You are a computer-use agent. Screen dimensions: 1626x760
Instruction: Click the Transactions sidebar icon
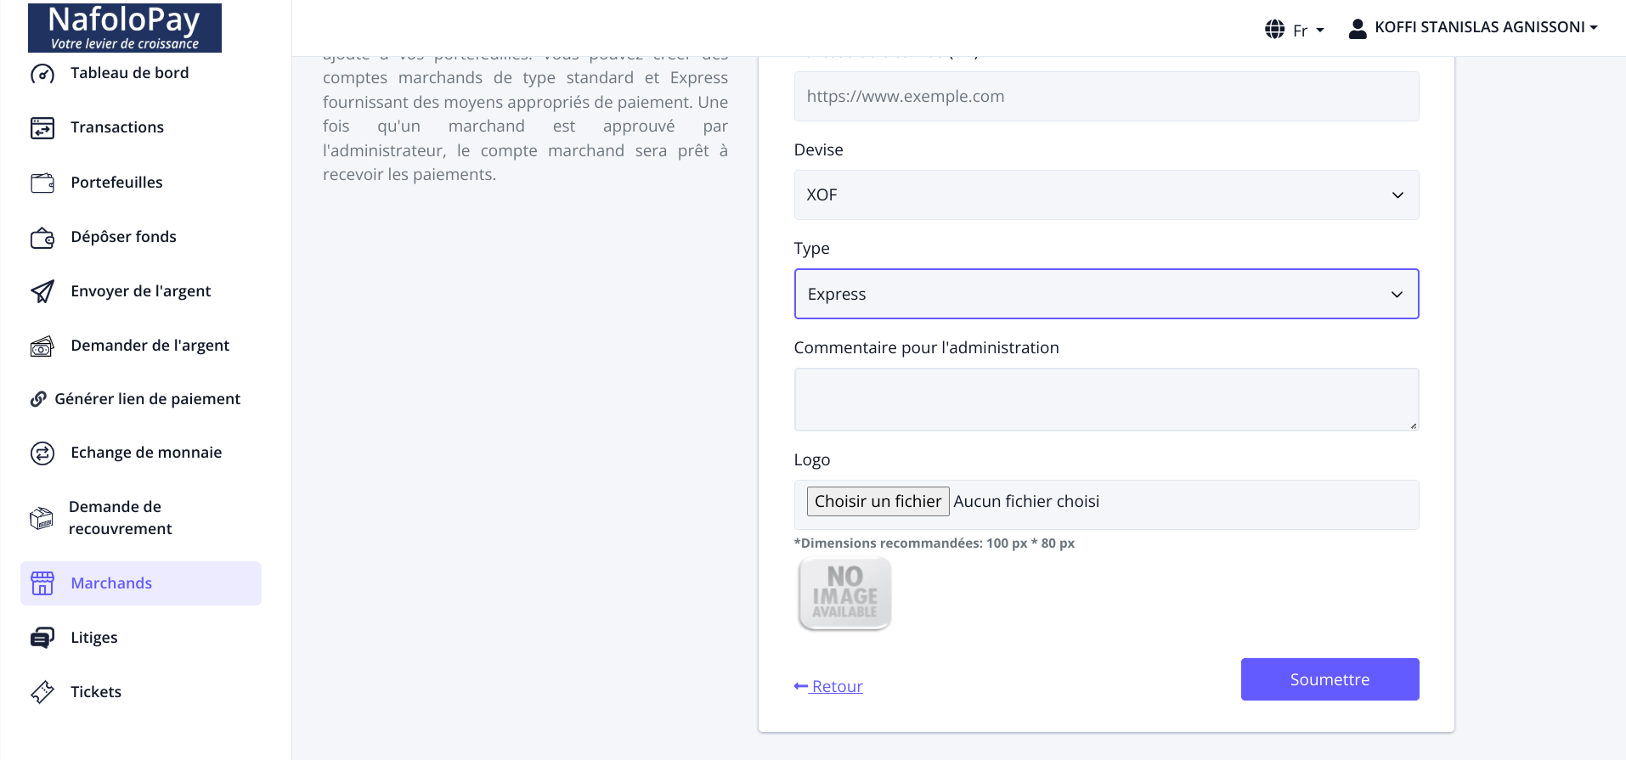pyautogui.click(x=42, y=128)
